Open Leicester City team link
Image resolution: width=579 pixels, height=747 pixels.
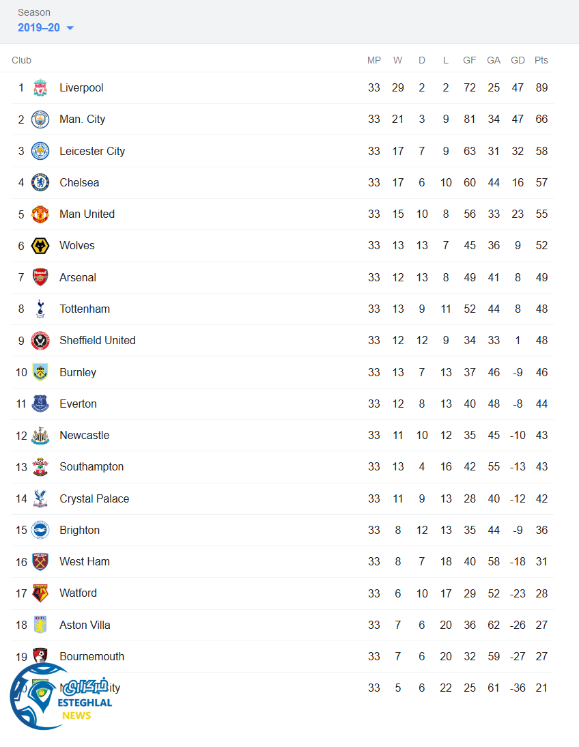point(92,152)
